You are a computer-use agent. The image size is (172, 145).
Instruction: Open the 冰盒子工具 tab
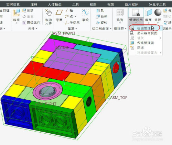coord(158,4)
